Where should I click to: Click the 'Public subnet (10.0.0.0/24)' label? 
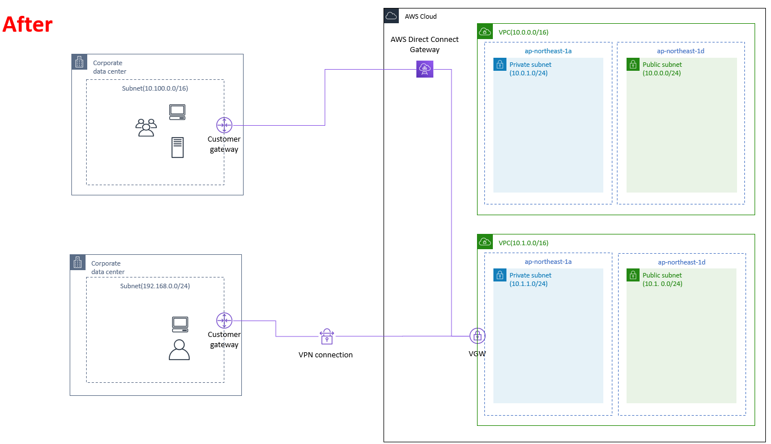[662, 69]
